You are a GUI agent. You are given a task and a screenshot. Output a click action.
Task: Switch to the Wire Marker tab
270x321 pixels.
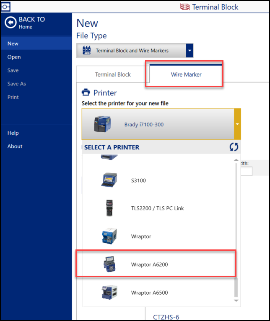(186, 74)
